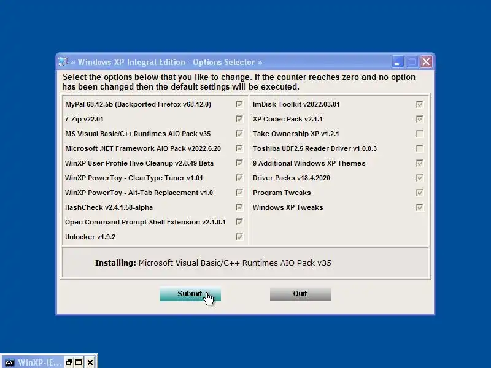
Task: Click the Quit button
Action: (x=301, y=294)
